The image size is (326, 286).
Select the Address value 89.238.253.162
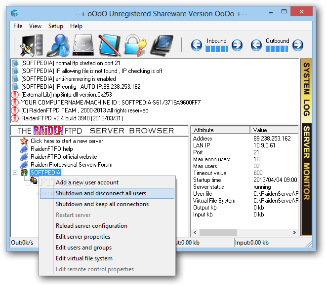tap(272, 139)
